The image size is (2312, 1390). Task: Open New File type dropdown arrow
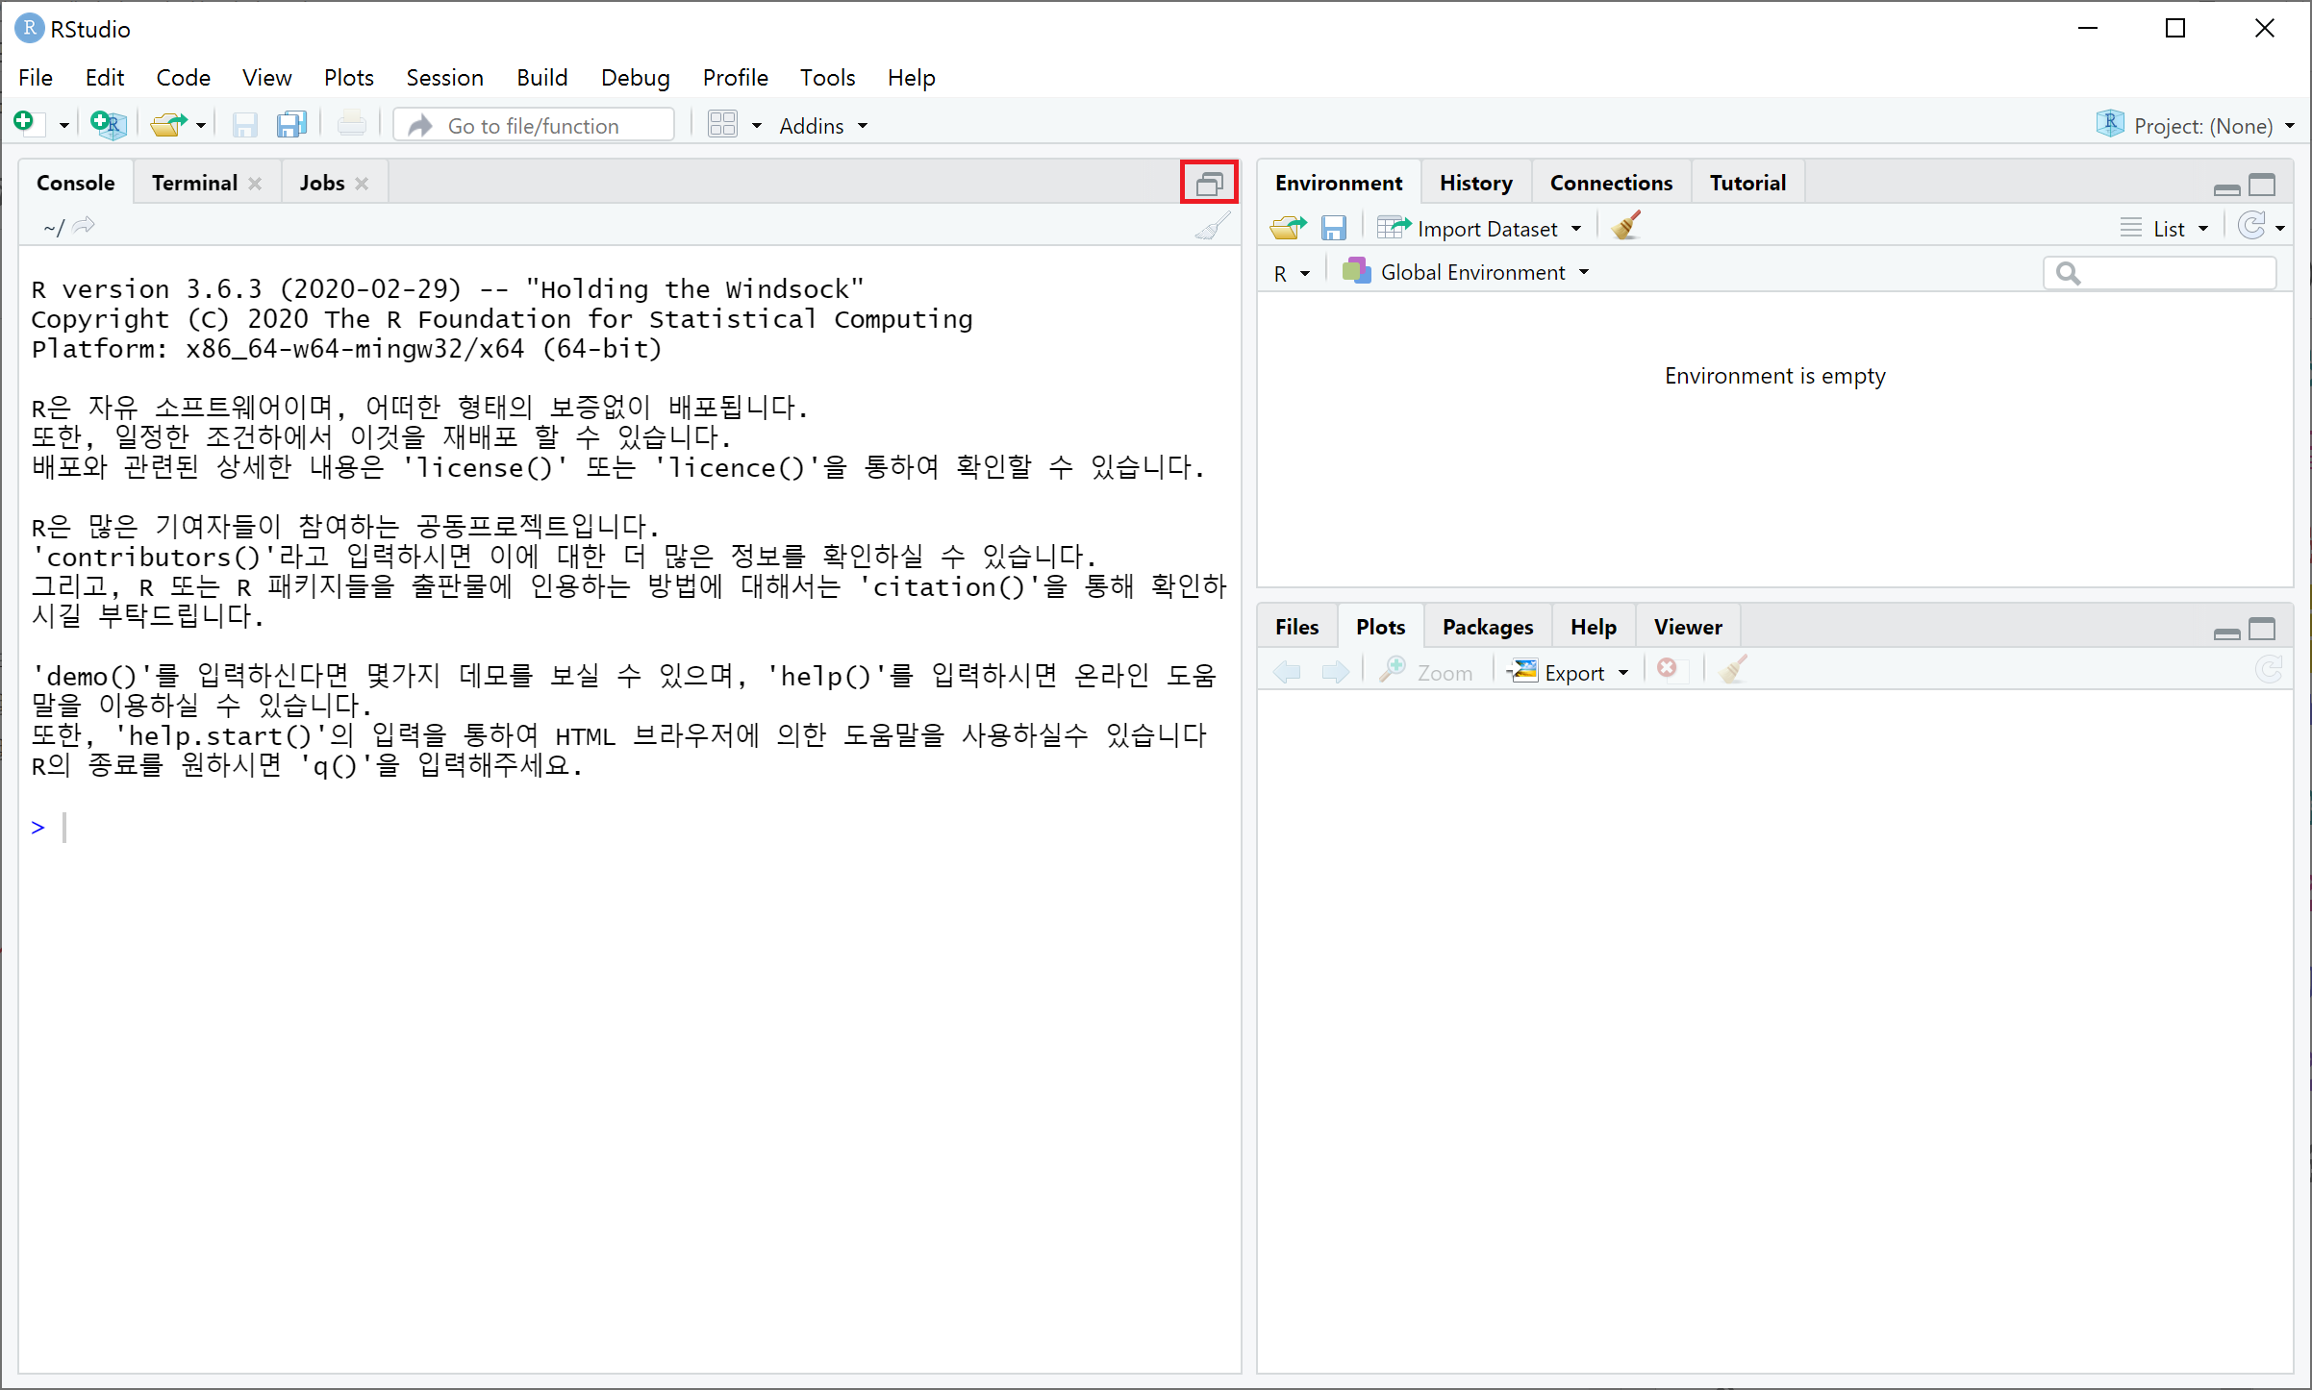coord(63,126)
